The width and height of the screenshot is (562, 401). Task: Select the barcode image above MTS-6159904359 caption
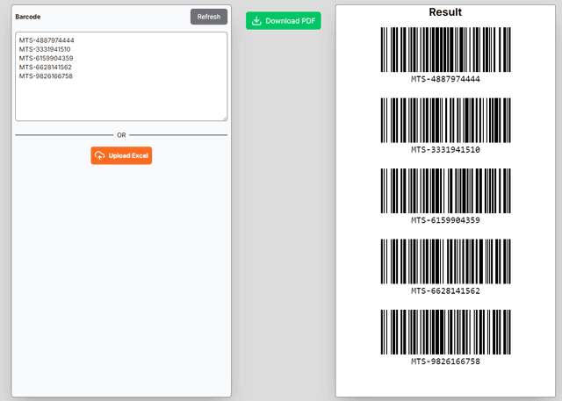click(445, 190)
